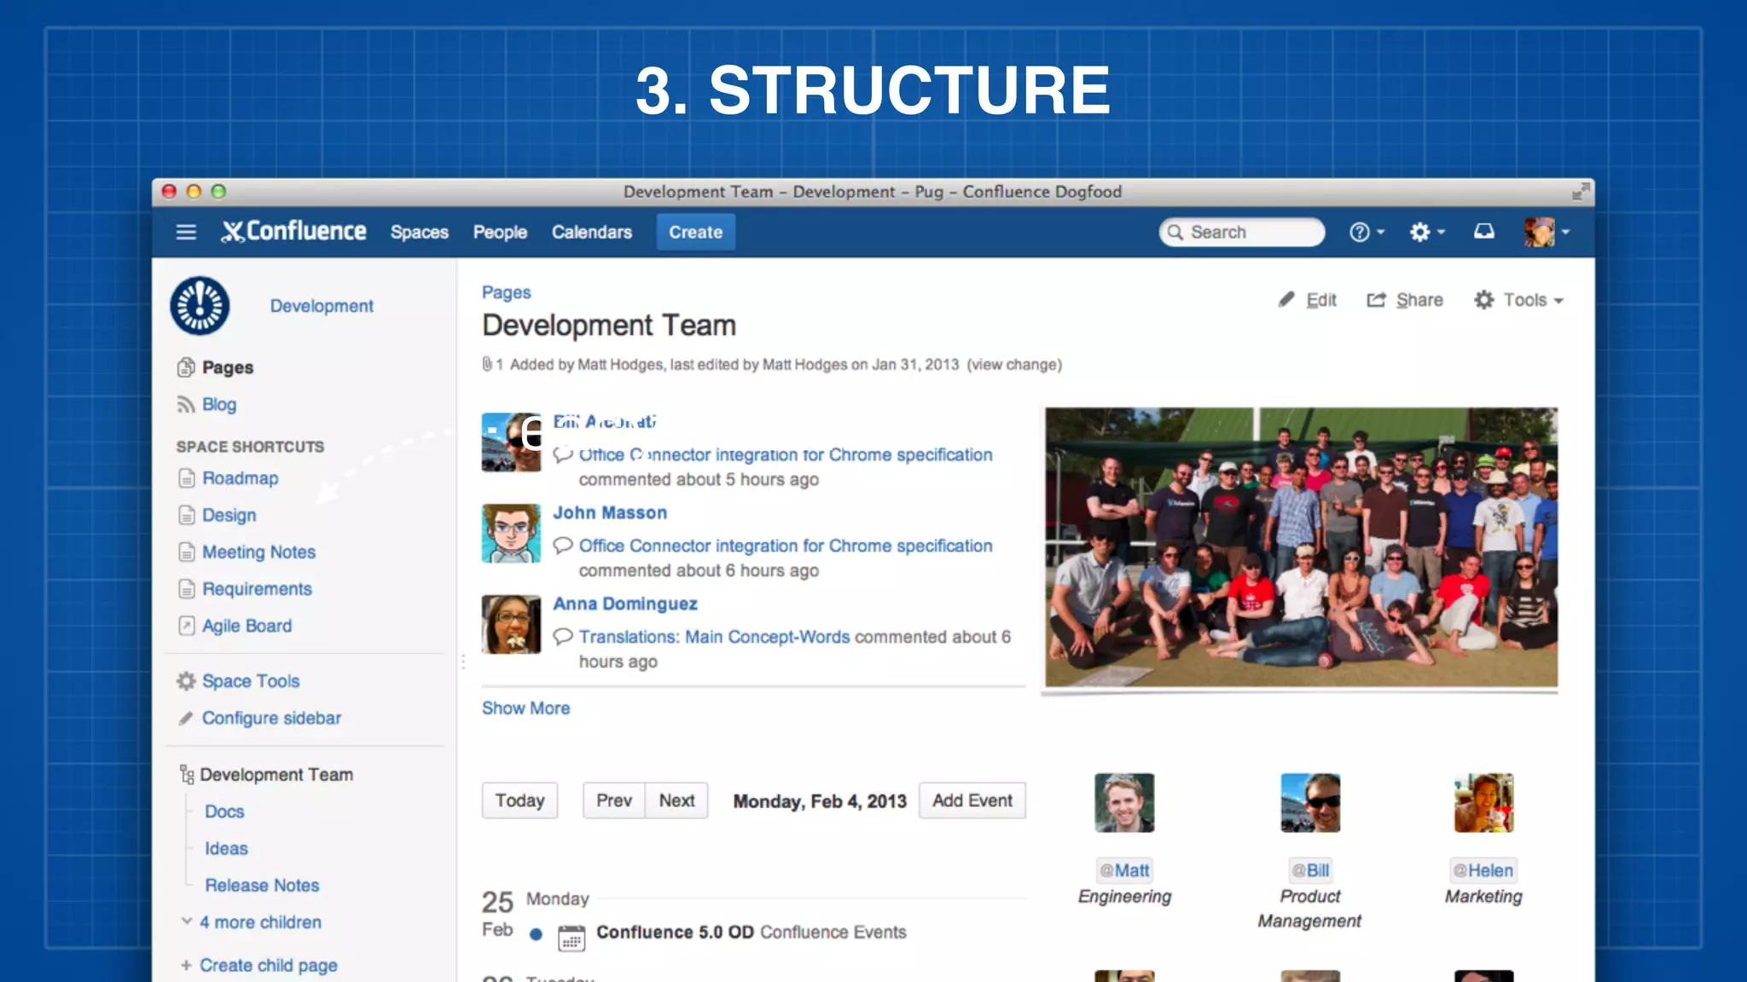Click the page tree icon beside Development Team
The height and width of the screenshot is (982, 1747).
click(187, 775)
